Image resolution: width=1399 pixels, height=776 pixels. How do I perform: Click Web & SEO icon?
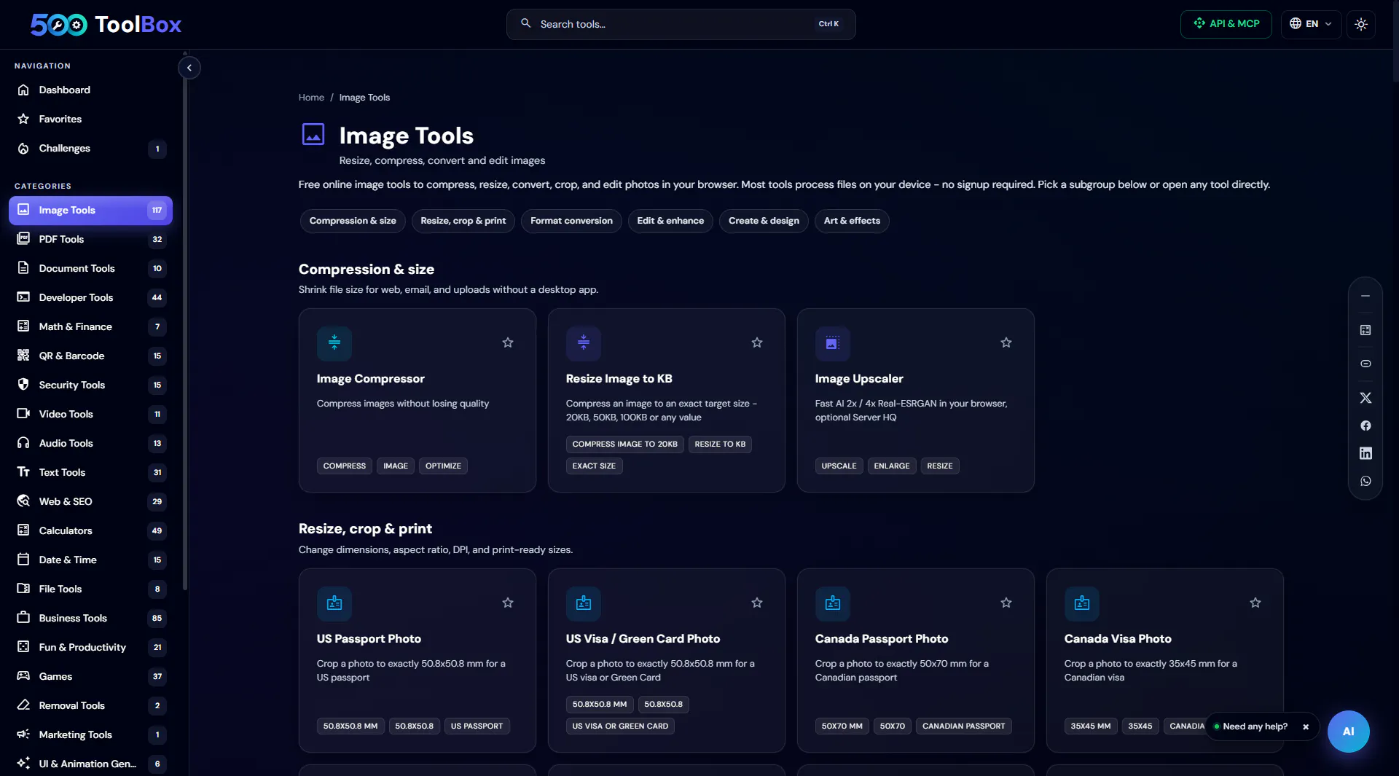pyautogui.click(x=23, y=501)
